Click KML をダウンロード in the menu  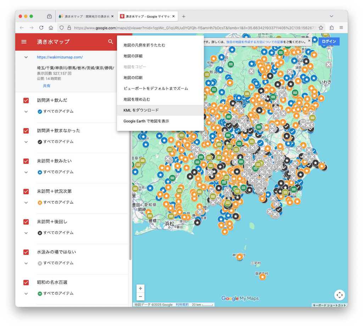pos(161,110)
